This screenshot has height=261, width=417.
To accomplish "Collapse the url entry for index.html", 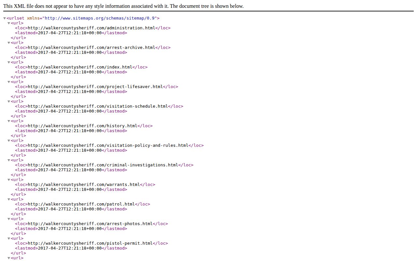I will pyautogui.click(x=9, y=62).
